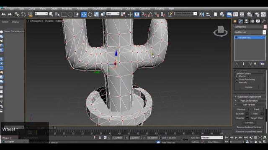Click Remove Isolated Vertices button
The image size is (268, 150).
249,127
